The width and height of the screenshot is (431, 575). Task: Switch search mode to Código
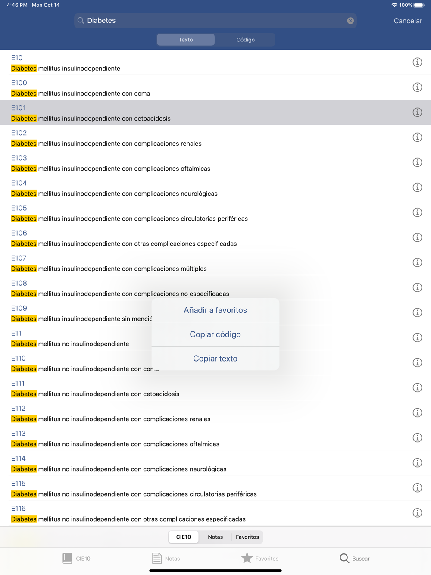pyautogui.click(x=245, y=40)
